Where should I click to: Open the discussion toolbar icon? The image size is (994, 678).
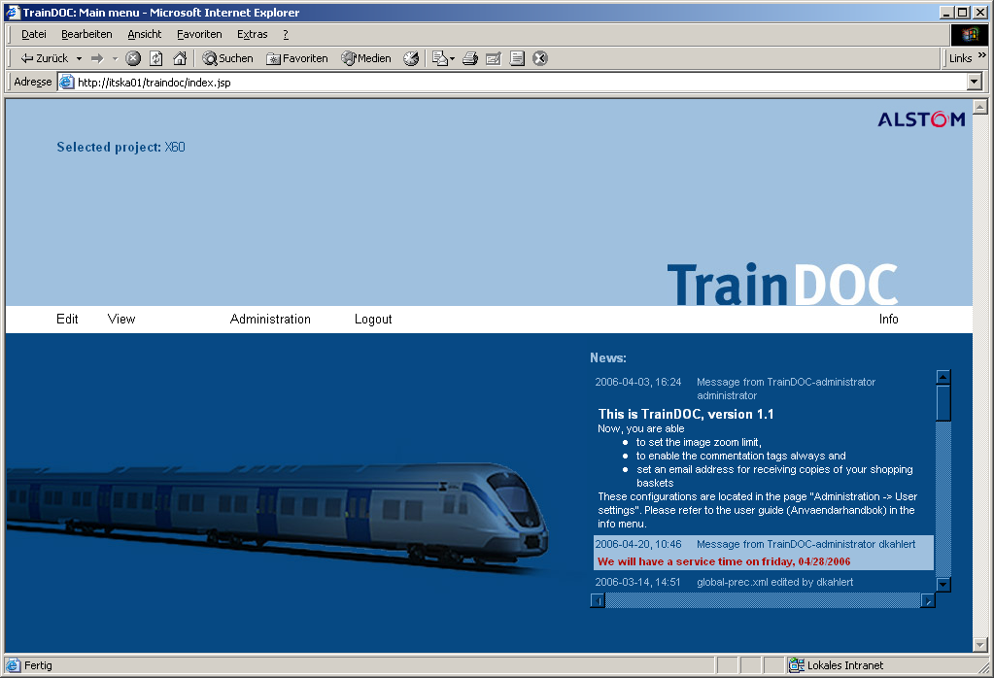[x=517, y=58]
